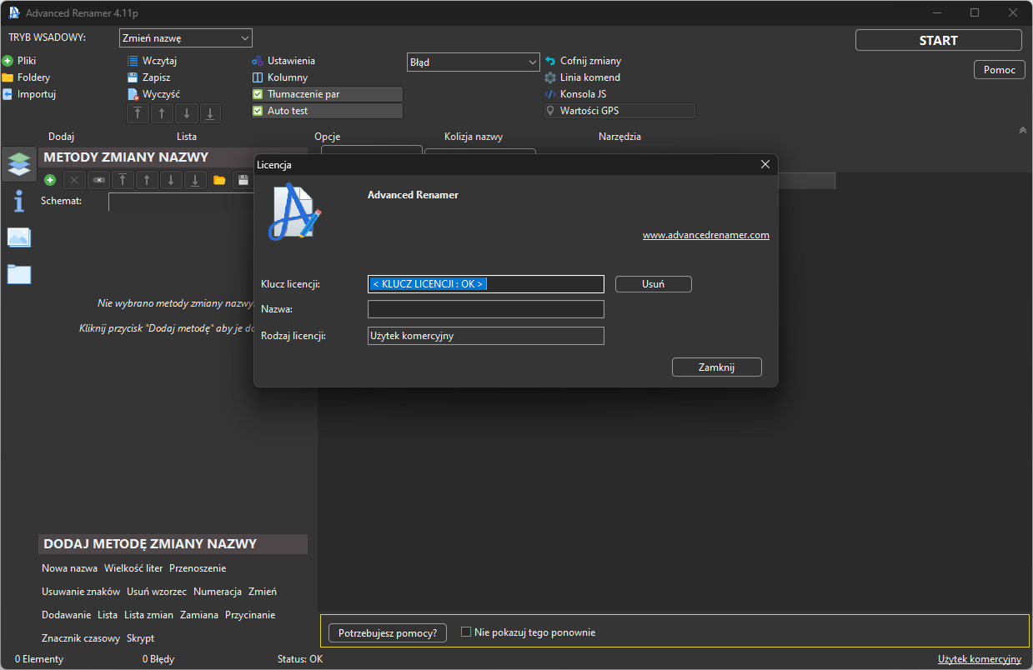
Task: Add the Wielkość liter method
Action: tap(133, 568)
